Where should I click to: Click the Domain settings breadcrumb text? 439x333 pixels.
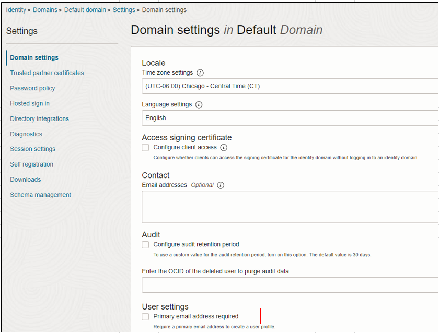164,10
